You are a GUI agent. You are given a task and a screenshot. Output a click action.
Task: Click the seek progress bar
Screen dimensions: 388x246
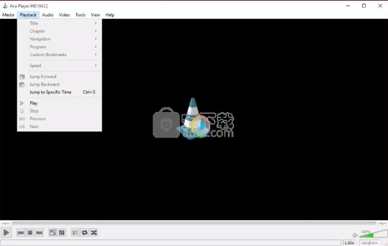pyautogui.click(x=194, y=223)
